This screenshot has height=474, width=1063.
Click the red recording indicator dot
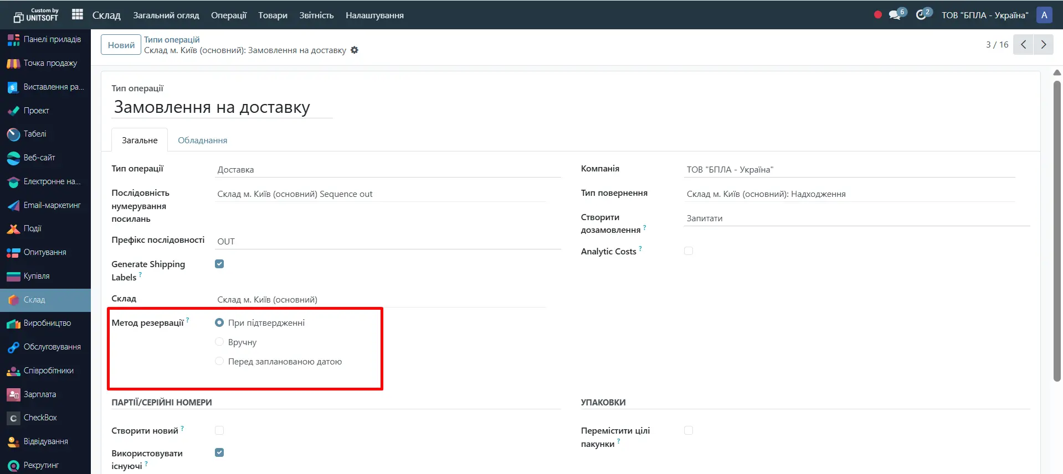click(x=878, y=15)
